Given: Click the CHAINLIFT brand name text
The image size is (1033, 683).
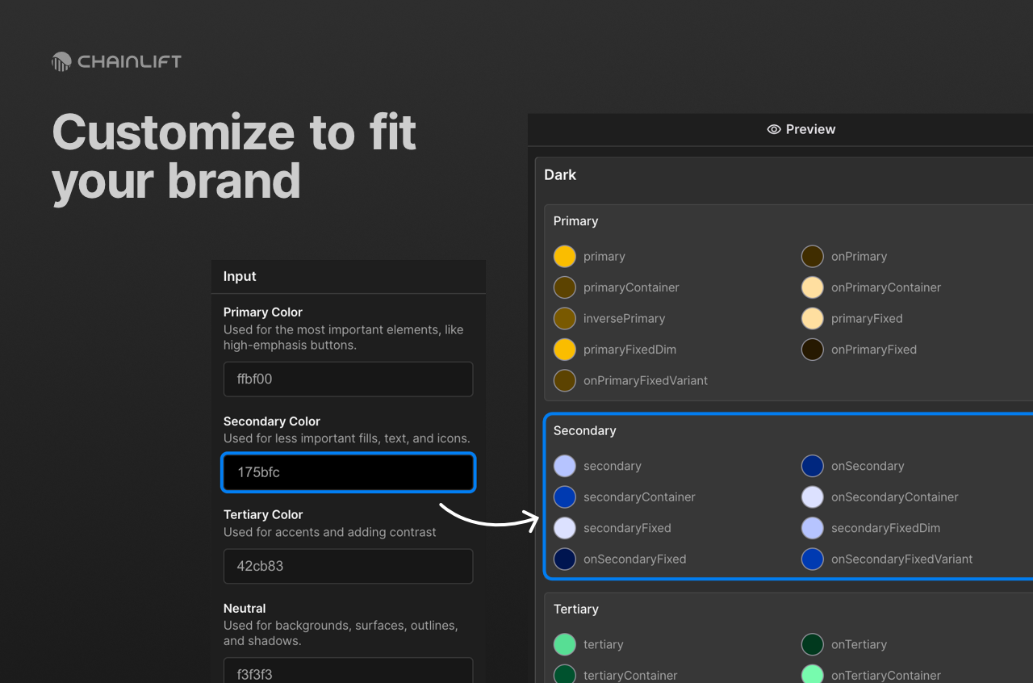Looking at the screenshot, I should pos(130,61).
